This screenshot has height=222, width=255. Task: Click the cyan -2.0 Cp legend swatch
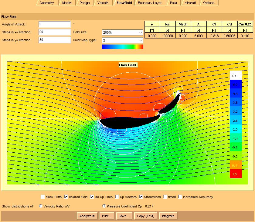tap(236, 129)
